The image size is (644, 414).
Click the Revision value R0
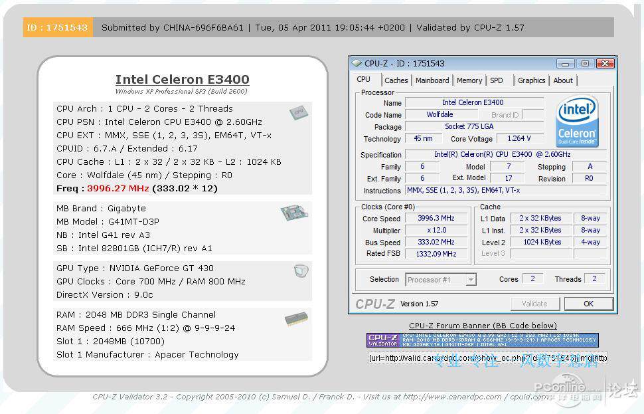590,179
